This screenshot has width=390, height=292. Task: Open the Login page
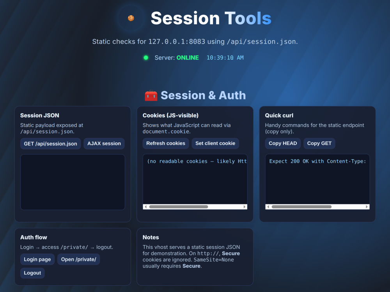click(x=37, y=259)
